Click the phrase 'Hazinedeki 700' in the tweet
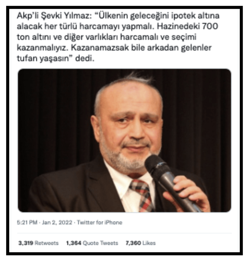Screen dimensions: 249x263 point(188,26)
